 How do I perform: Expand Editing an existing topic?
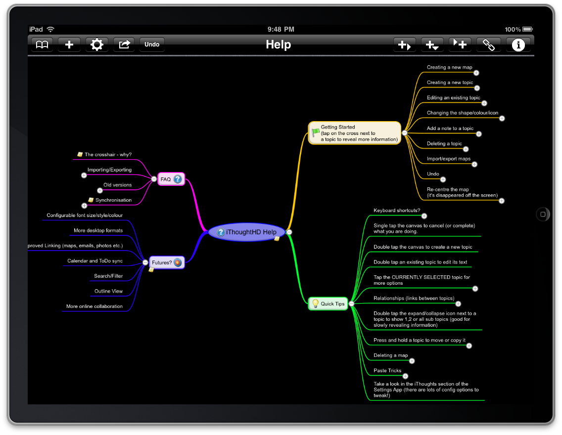click(484, 103)
